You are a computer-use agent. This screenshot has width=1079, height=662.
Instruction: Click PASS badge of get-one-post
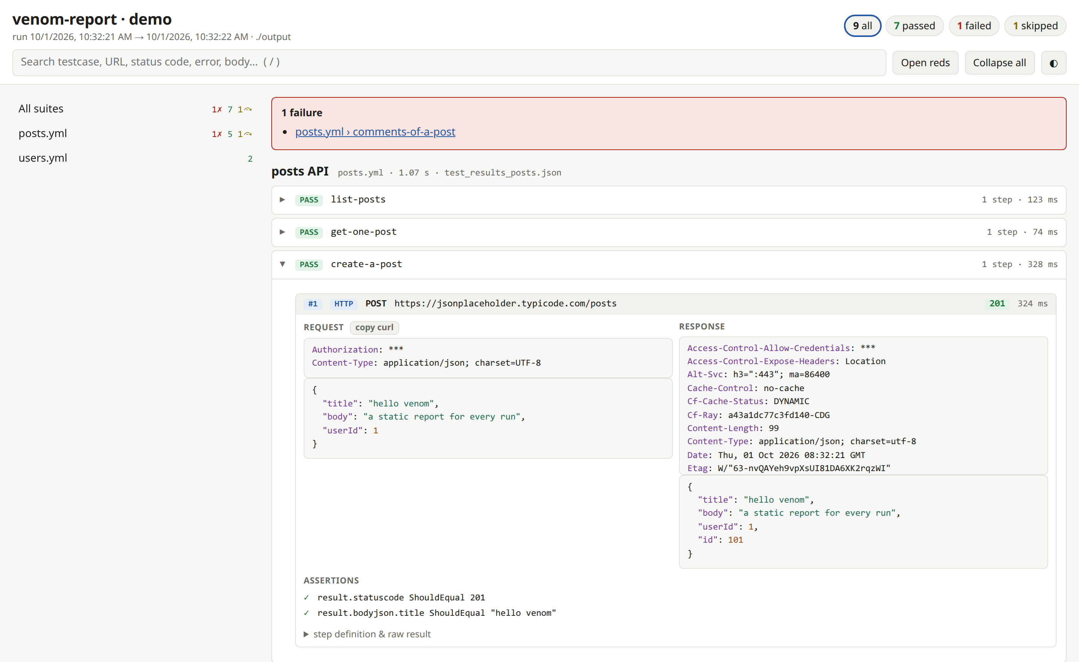click(309, 232)
